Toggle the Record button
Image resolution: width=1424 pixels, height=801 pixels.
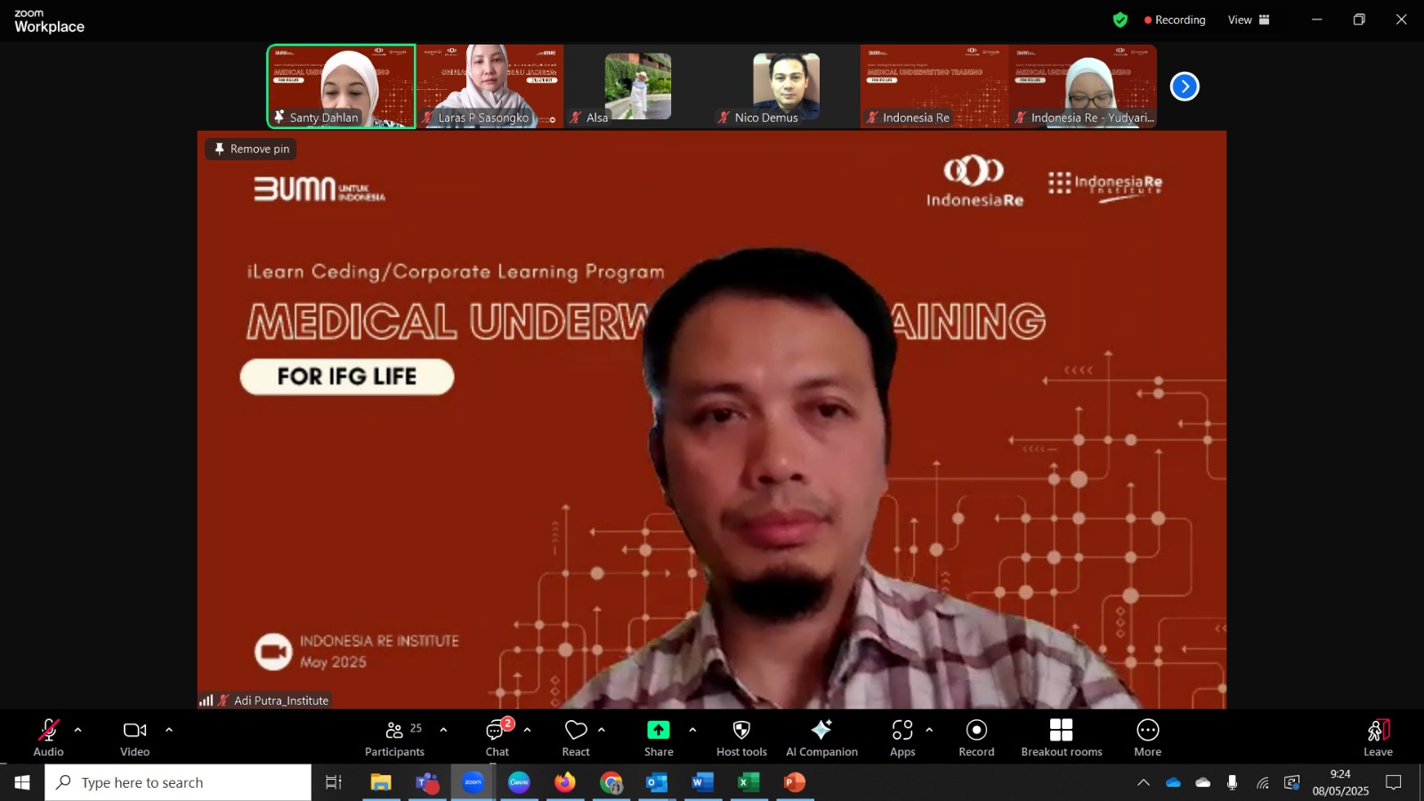[x=976, y=738]
